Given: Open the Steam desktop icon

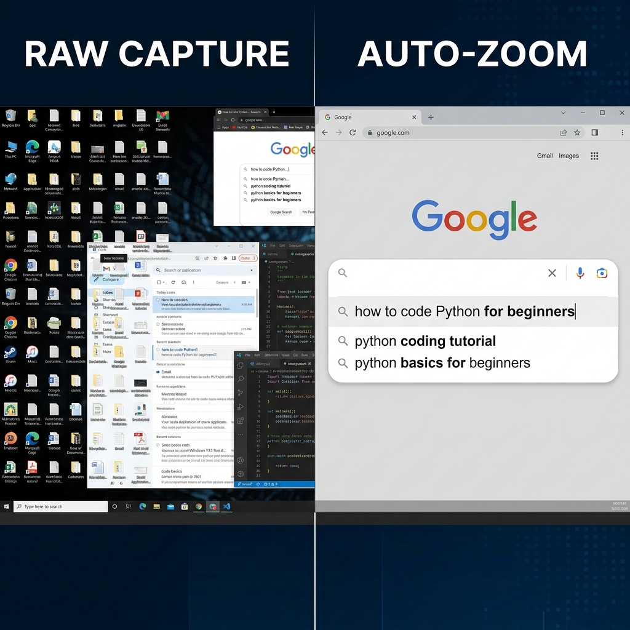Looking at the screenshot, I should pos(10,354).
